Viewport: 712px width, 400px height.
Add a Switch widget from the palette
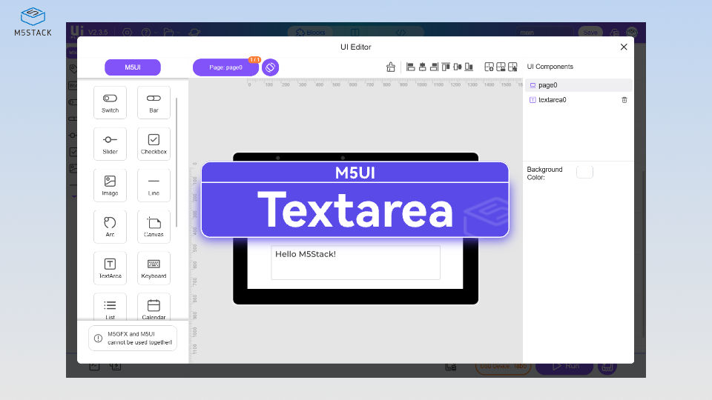click(110, 102)
